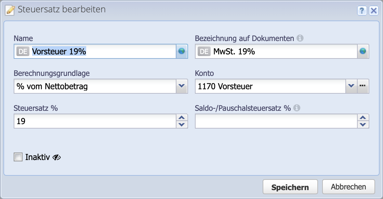This screenshot has width=383, height=199.
Task: Click into the Steuersatz % input field
Action: [x=95, y=121]
